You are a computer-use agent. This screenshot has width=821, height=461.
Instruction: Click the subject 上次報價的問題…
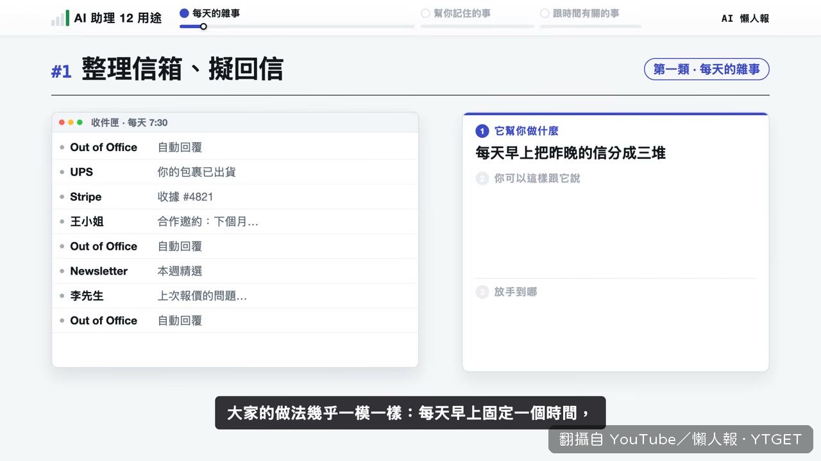coord(203,296)
